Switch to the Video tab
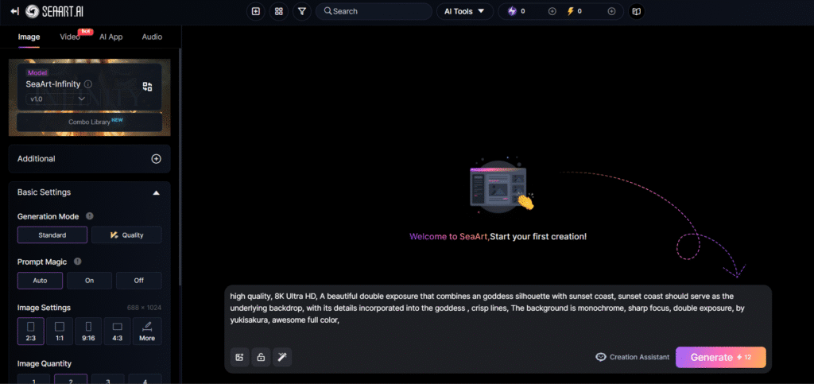This screenshot has height=384, width=814. [70, 37]
